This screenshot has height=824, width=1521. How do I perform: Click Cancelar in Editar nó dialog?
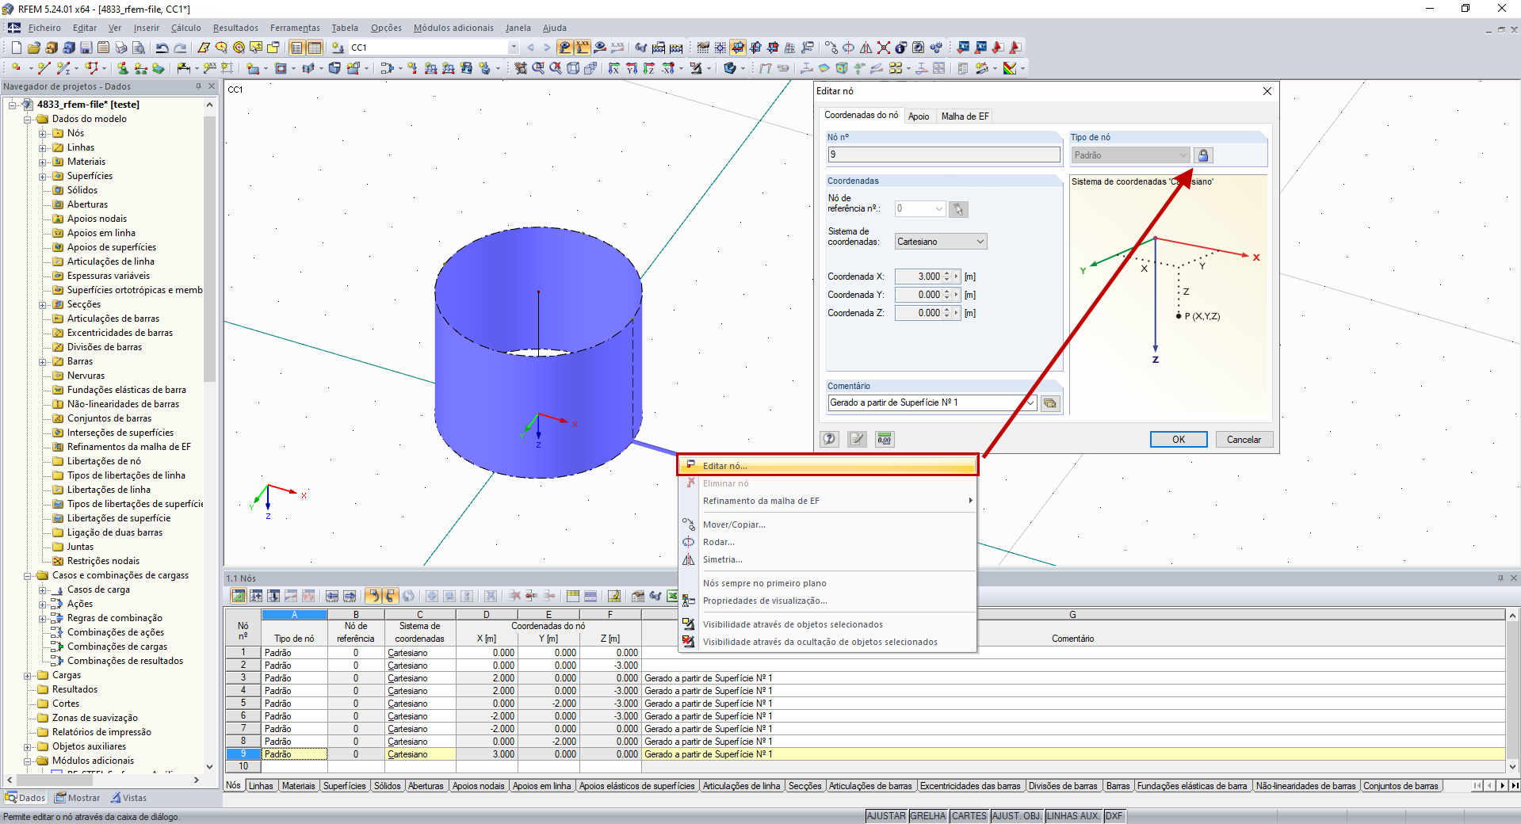tap(1244, 440)
